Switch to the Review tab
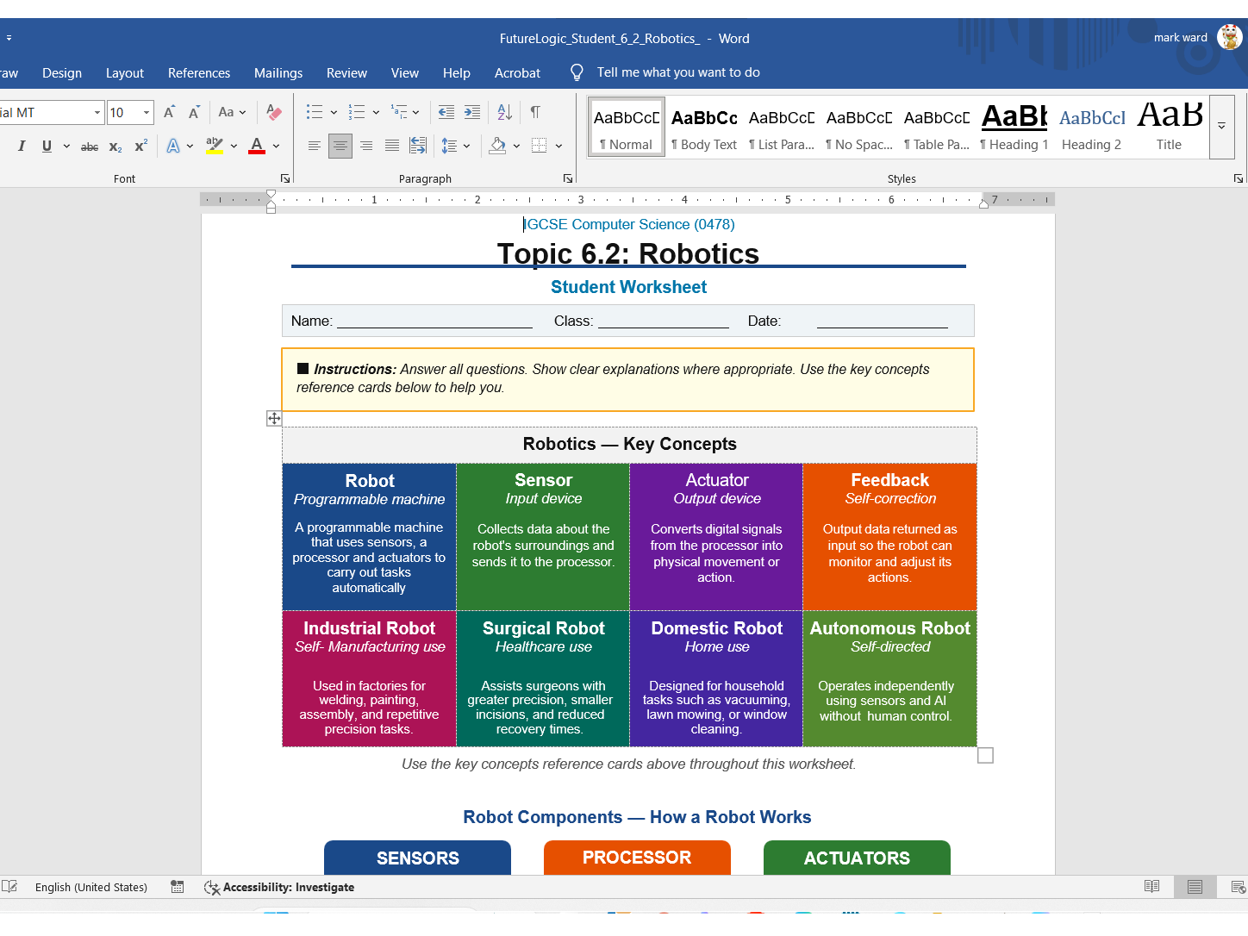The height and width of the screenshot is (936, 1248). coord(346,73)
